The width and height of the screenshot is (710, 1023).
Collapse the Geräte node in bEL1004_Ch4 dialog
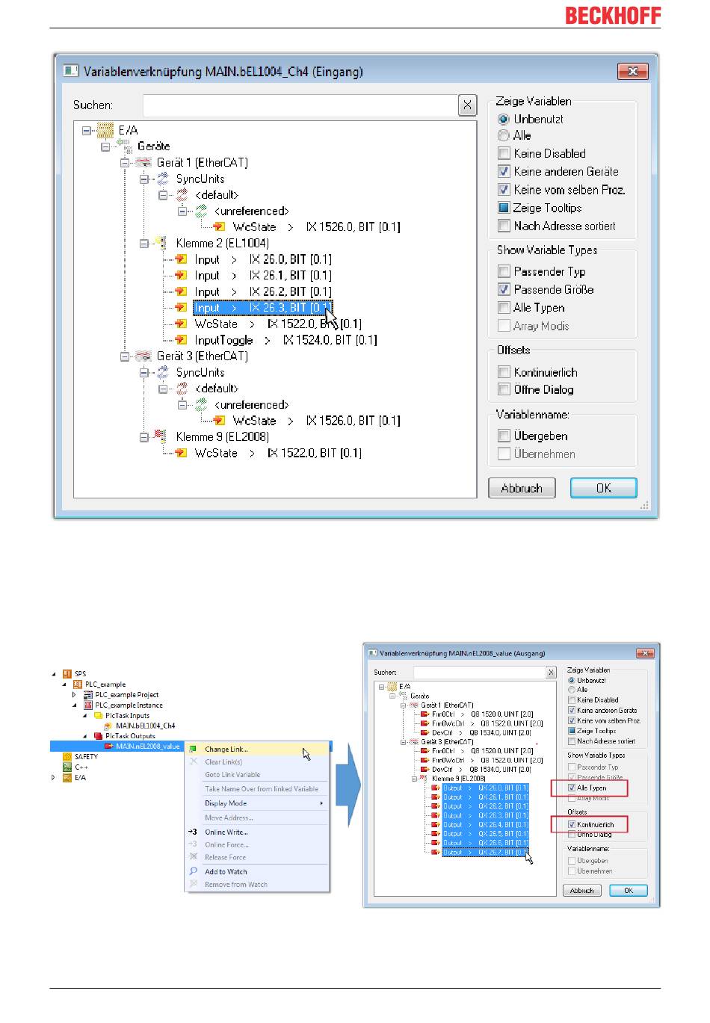[x=106, y=146]
